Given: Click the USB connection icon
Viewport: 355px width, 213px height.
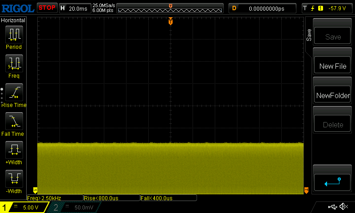Looking at the screenshot, I should [x=332, y=207].
